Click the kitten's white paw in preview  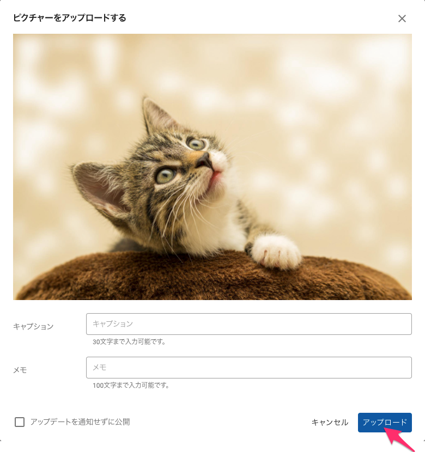coord(275,252)
